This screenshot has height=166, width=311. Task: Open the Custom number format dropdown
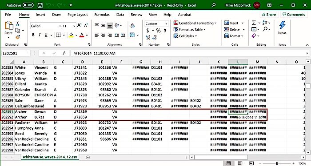coord(166,24)
